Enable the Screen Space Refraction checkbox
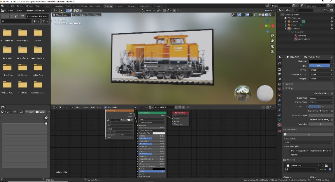Screen dimensions: 335x182 pyautogui.click(x=331, y=111)
